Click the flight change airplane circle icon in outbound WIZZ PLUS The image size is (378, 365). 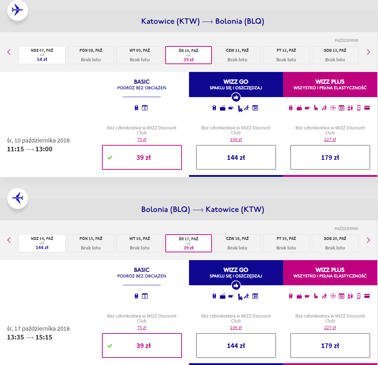[x=333, y=108]
